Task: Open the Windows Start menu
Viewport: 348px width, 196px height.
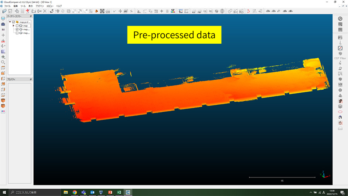Action: tap(4, 192)
